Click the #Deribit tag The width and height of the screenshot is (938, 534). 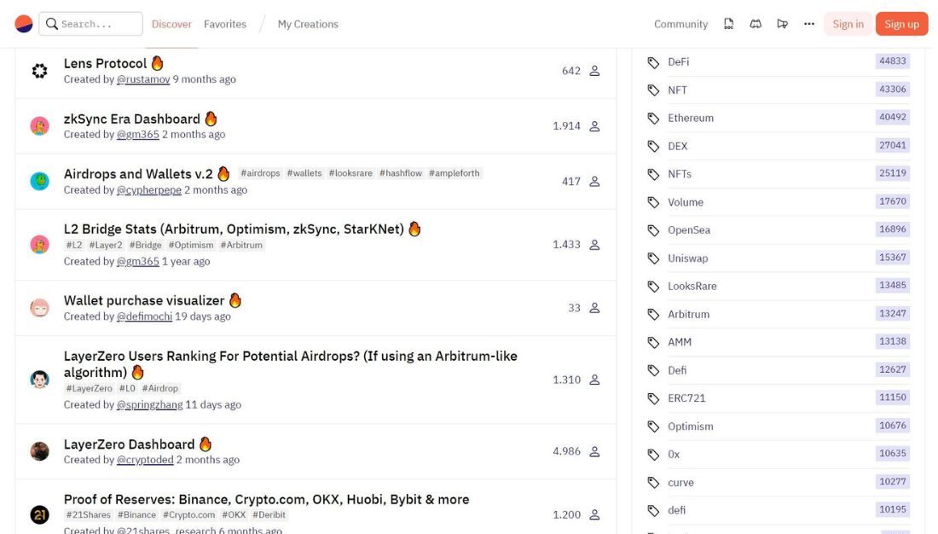click(269, 515)
